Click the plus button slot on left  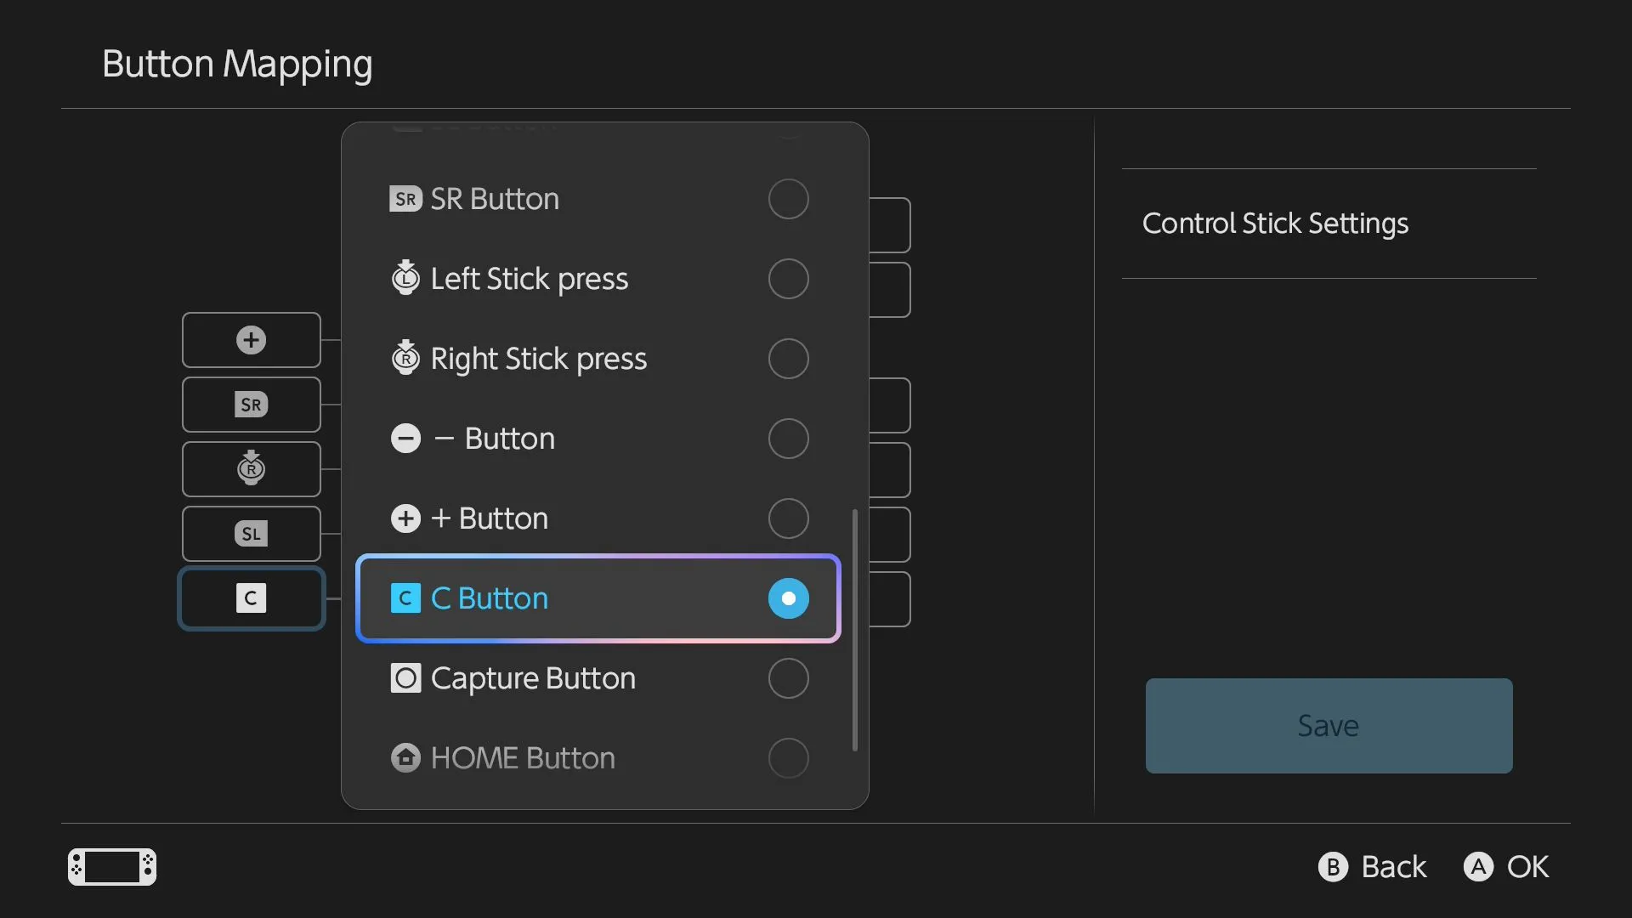(x=251, y=340)
